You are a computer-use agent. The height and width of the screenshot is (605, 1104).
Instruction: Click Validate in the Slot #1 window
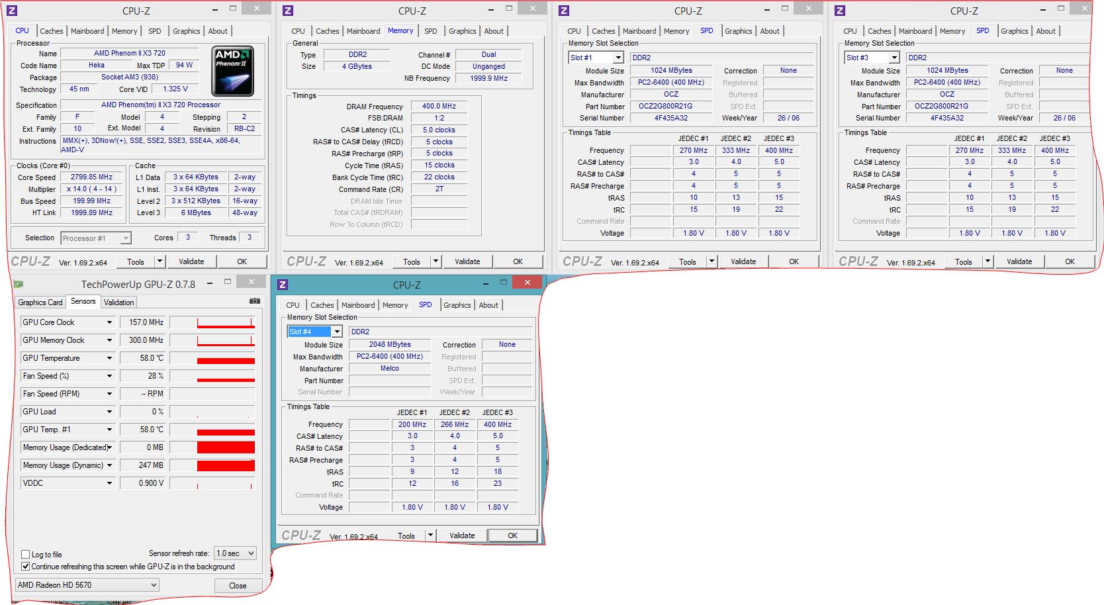pyautogui.click(x=743, y=261)
